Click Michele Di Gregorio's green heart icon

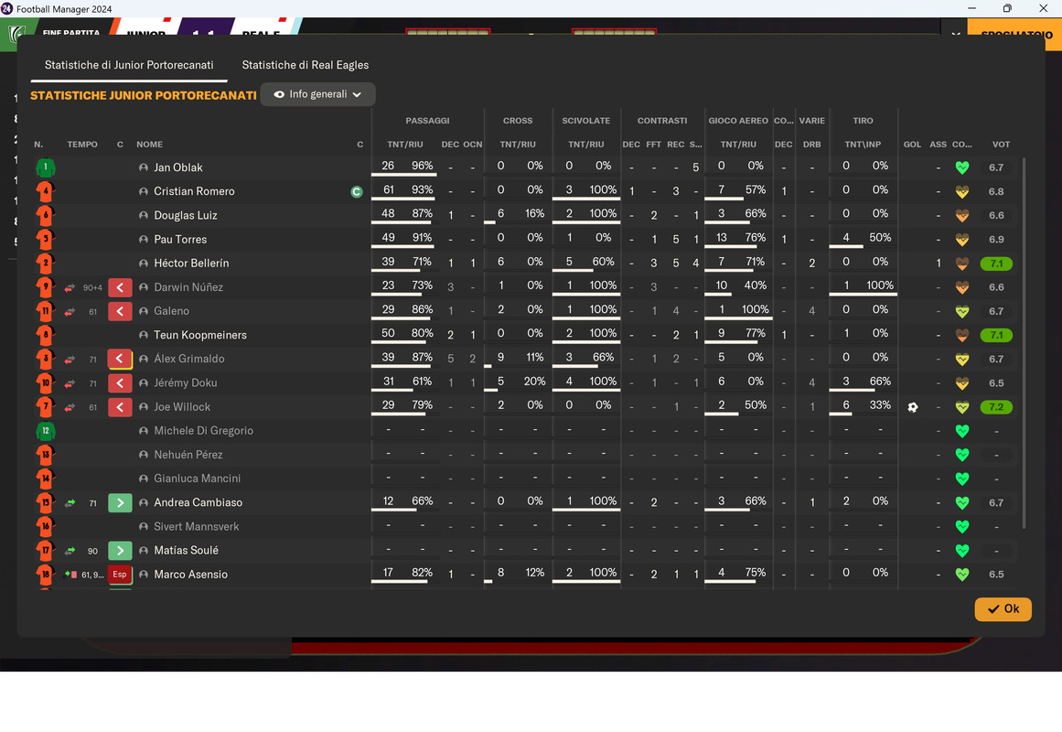(x=961, y=431)
